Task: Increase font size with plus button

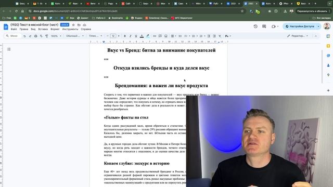Action: coord(119,36)
